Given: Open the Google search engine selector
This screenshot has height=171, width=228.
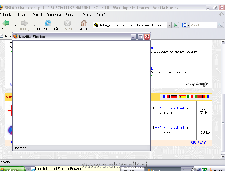Looking at the screenshot, I should tap(186, 25).
